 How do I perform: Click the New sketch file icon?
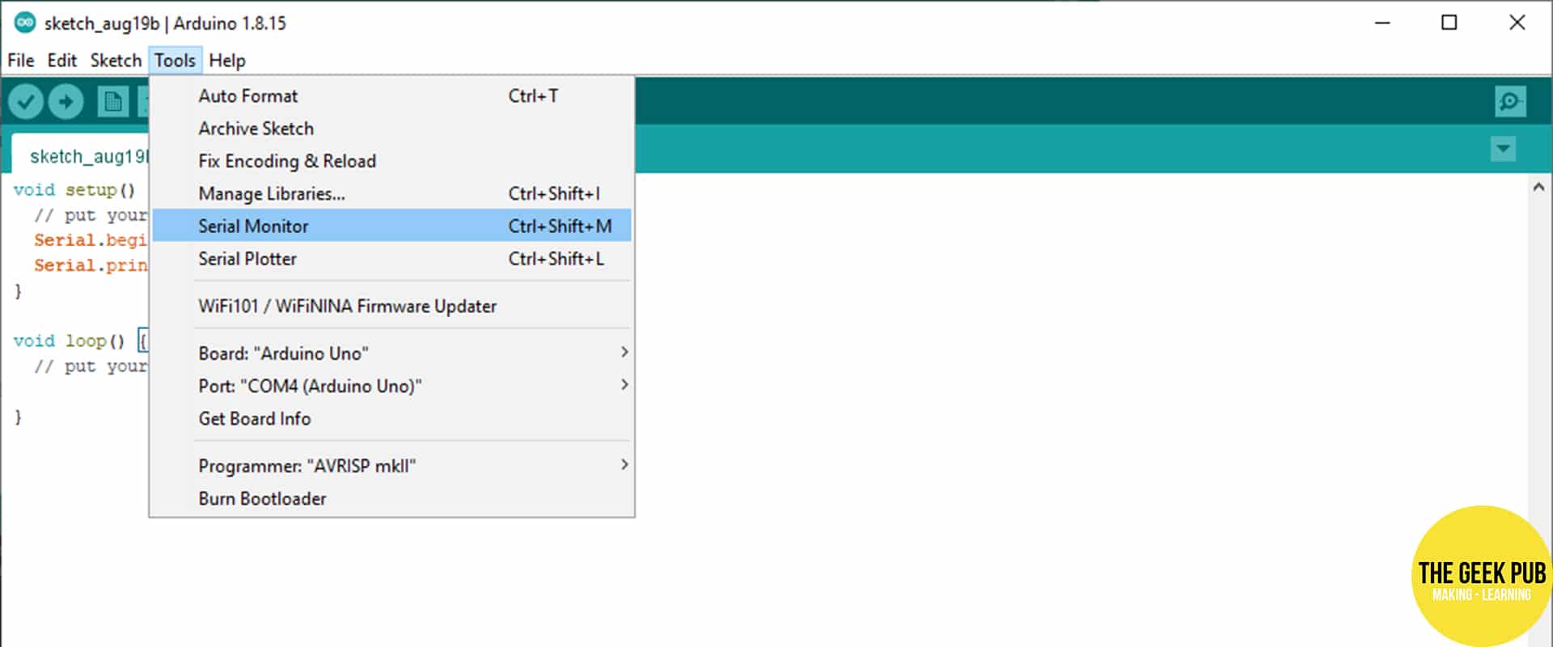[x=112, y=102]
